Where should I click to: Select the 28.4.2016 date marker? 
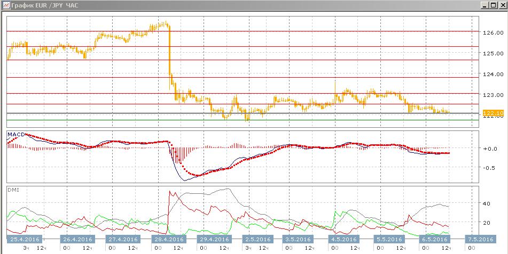coord(169,240)
